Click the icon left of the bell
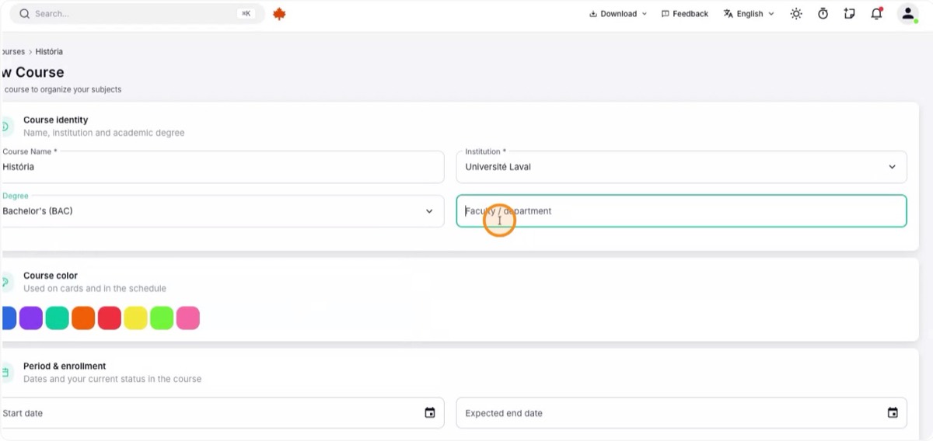Screen dimensions: 933x441 pyautogui.click(x=849, y=14)
